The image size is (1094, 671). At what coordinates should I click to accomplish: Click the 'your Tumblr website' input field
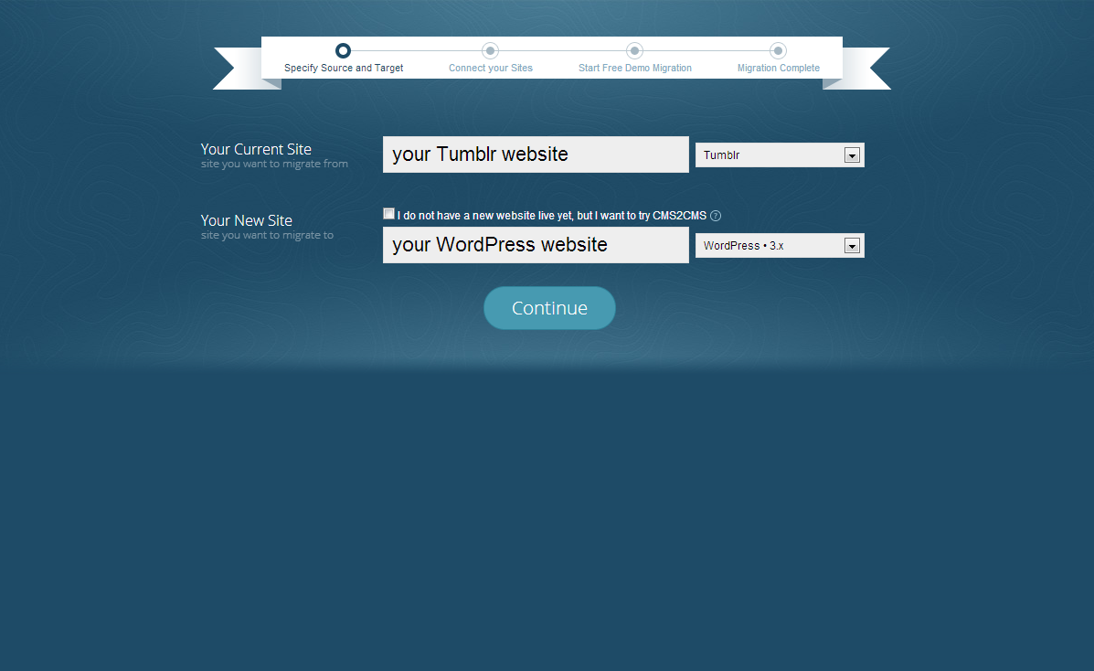536,154
